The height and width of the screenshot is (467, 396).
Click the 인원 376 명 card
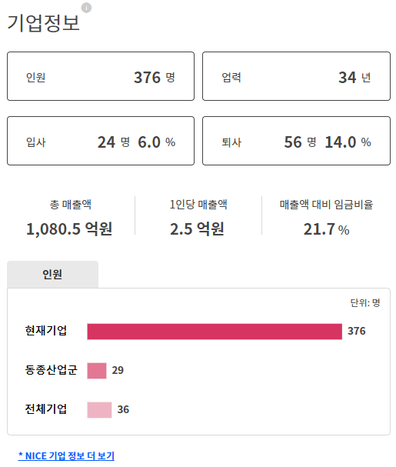(101, 76)
